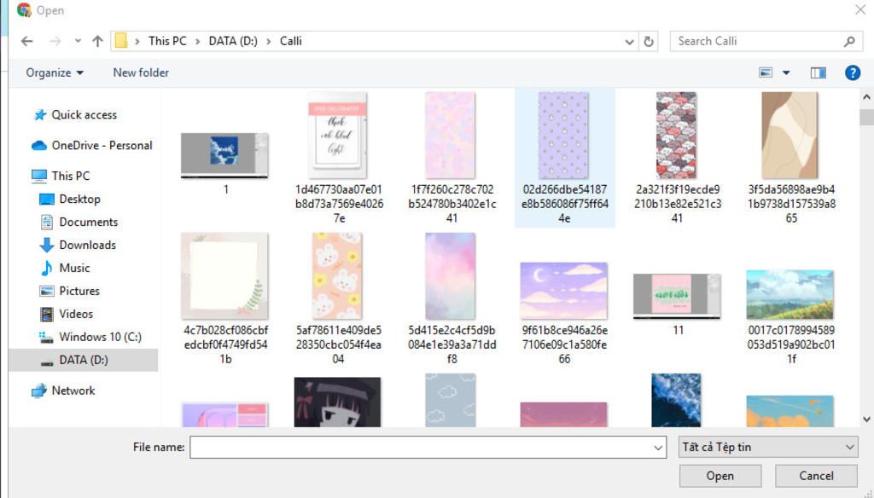Select image 1d467730aa07e01b8d73a7569e40267e

[338, 159]
